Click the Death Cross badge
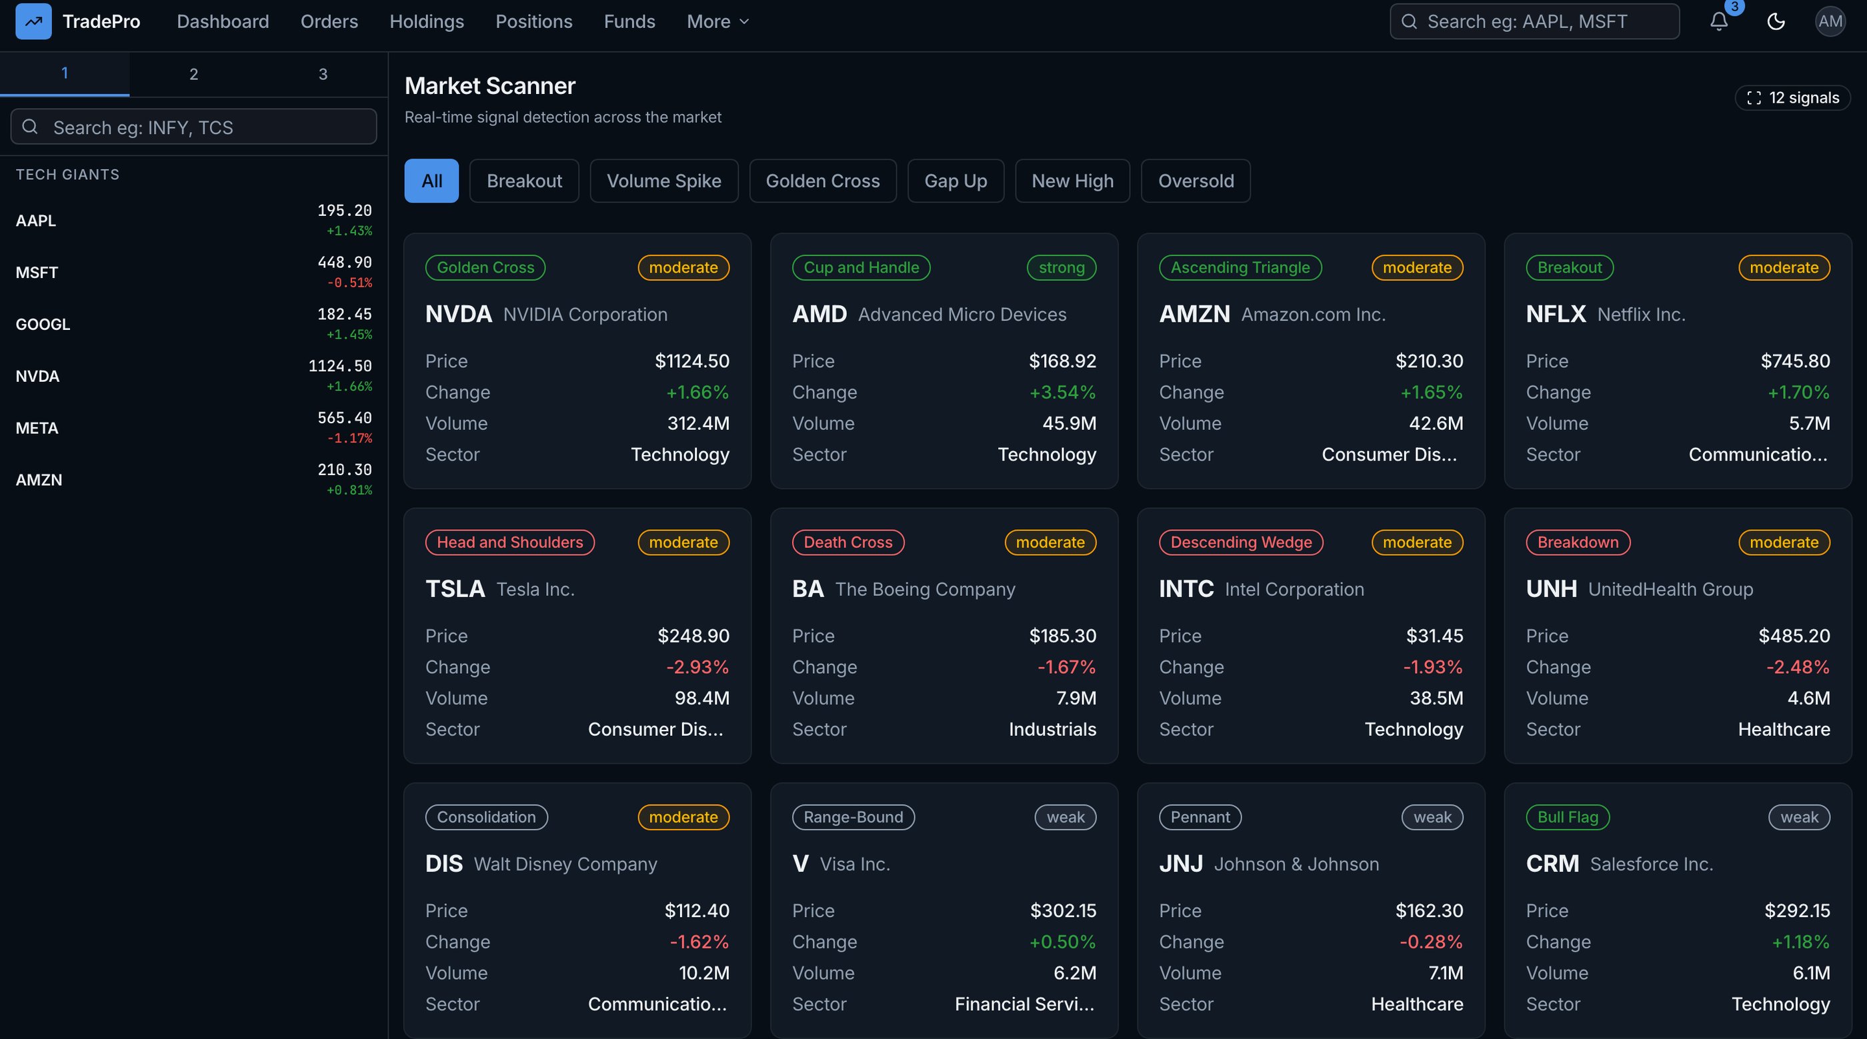Screen dimensions: 1867x1039 click(848, 542)
